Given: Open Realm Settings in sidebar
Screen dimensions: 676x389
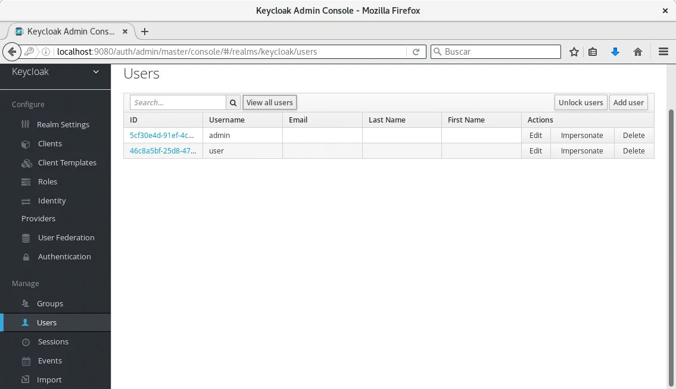Looking at the screenshot, I should [63, 124].
